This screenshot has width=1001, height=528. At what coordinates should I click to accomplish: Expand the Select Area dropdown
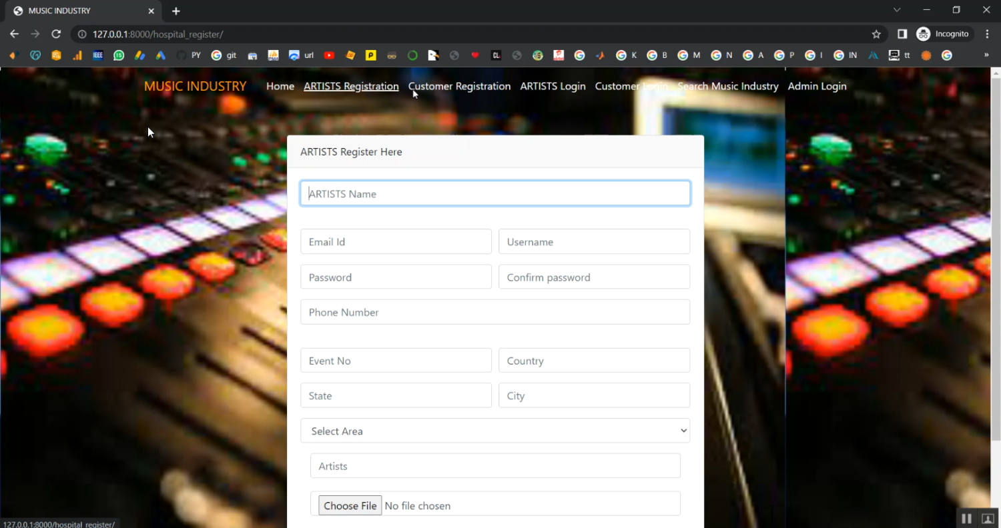[x=495, y=431]
